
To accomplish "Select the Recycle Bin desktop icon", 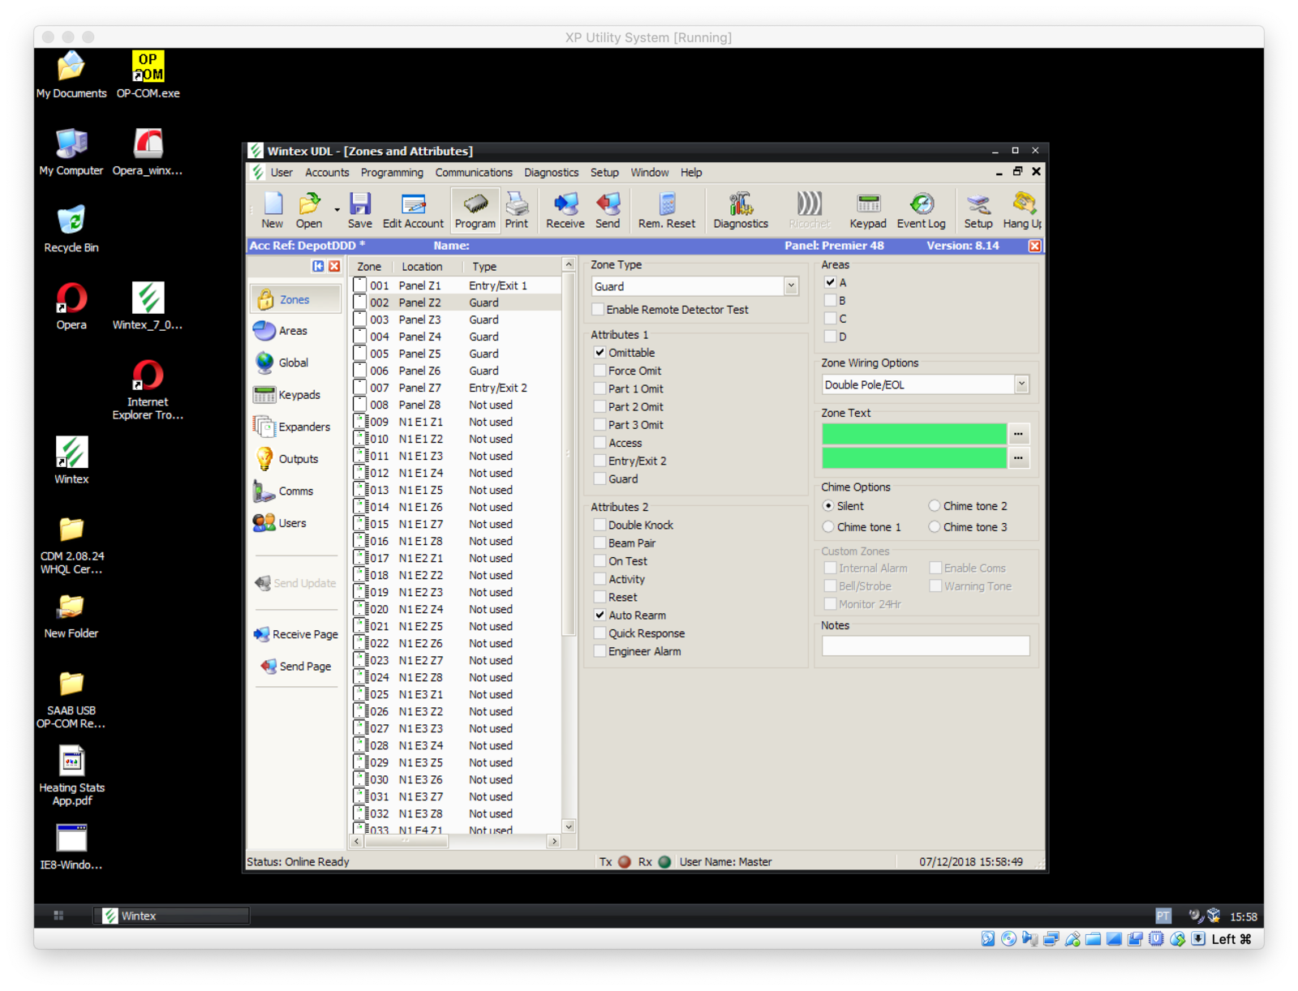I will pos(71,230).
